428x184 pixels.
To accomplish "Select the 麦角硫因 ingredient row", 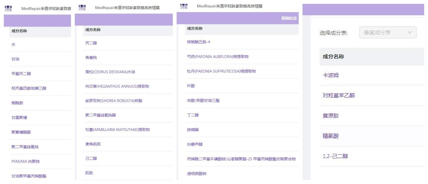I will point(93,144).
